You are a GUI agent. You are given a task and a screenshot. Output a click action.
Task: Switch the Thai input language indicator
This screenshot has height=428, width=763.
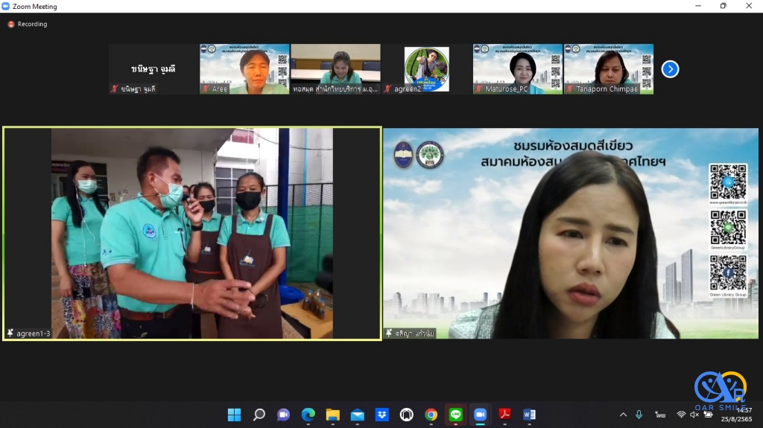(660, 415)
